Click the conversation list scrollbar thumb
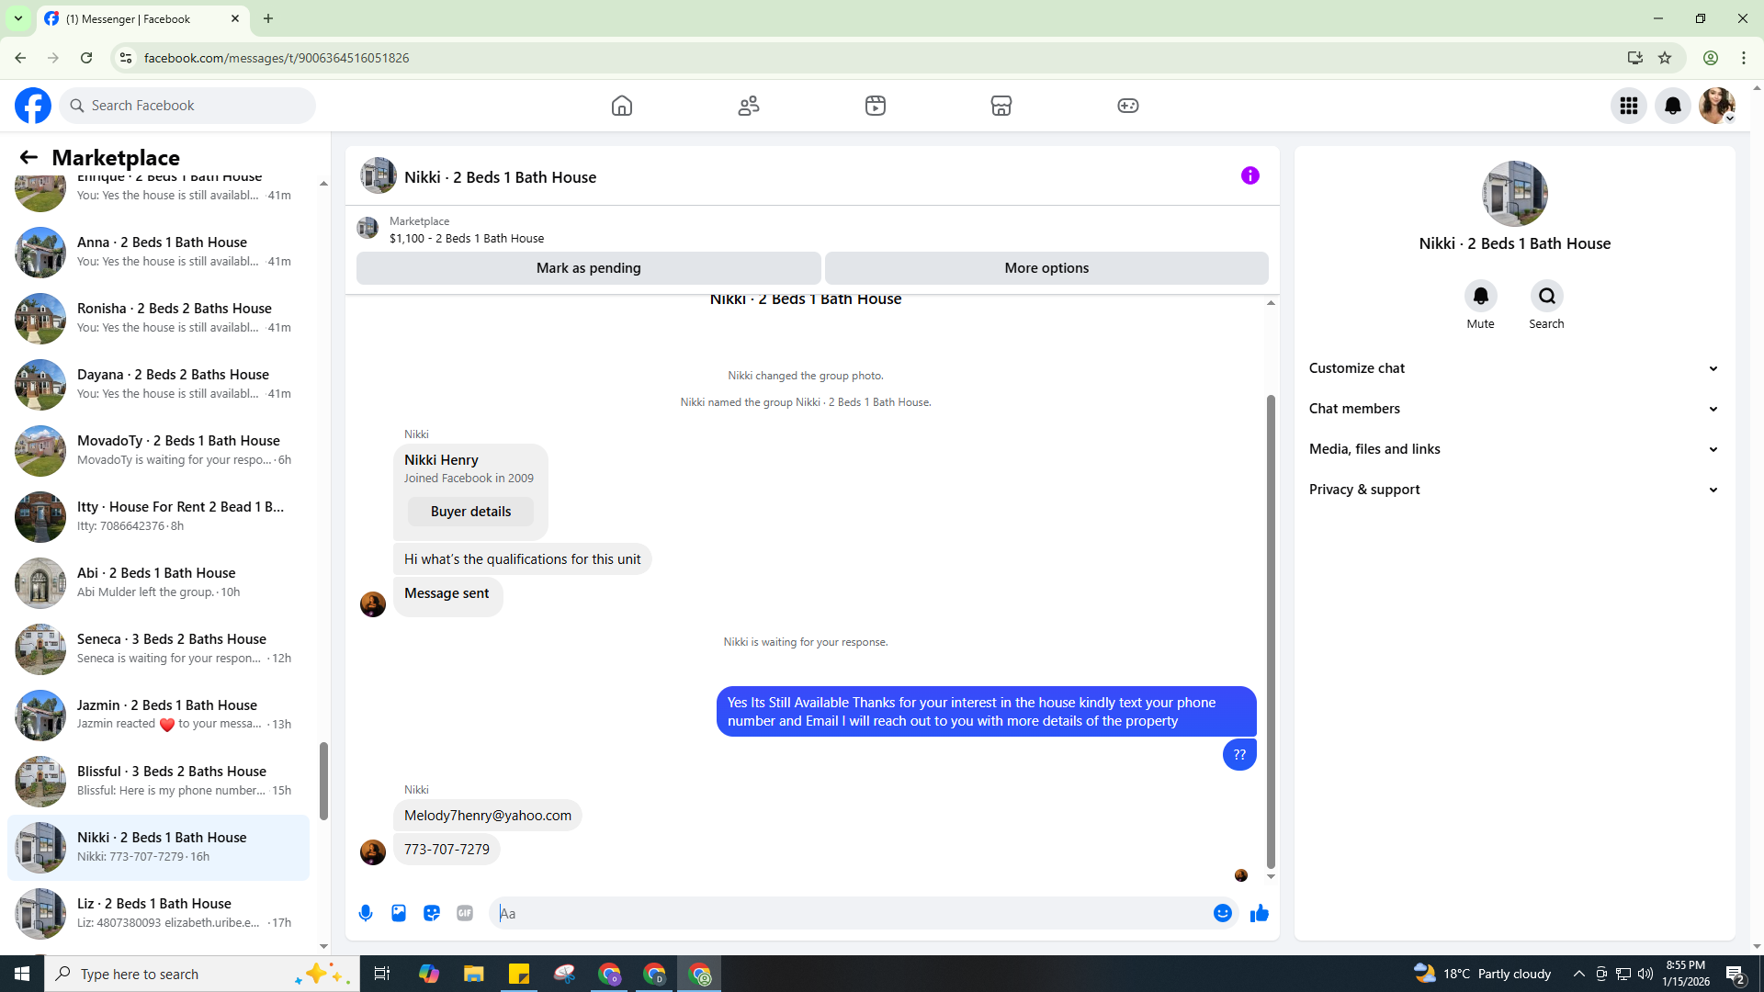1764x992 pixels. coord(323,781)
